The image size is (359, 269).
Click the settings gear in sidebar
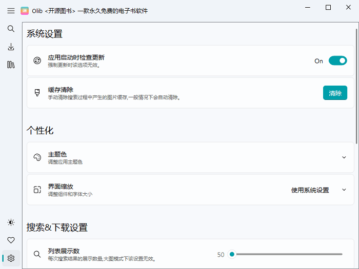(11, 258)
